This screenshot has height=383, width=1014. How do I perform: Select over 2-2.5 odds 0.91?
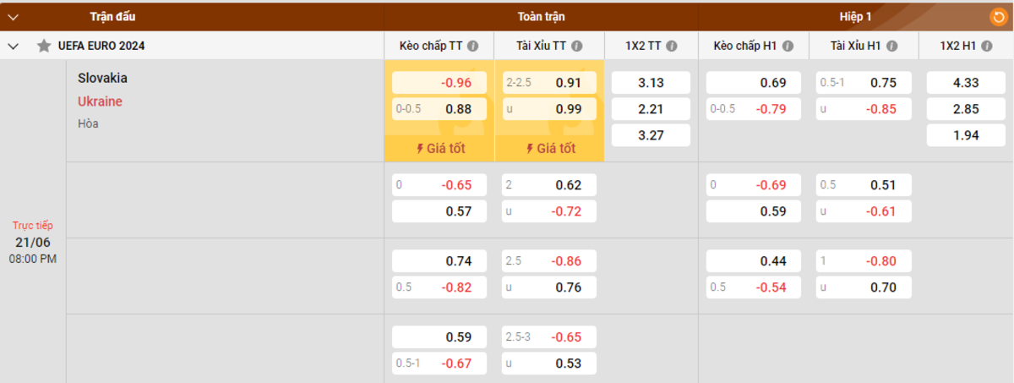pyautogui.click(x=549, y=83)
